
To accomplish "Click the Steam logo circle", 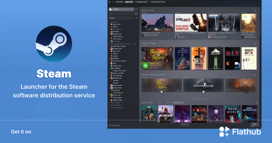I will (54, 44).
